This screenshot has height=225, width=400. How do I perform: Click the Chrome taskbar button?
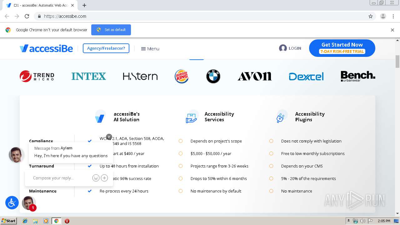56,221
